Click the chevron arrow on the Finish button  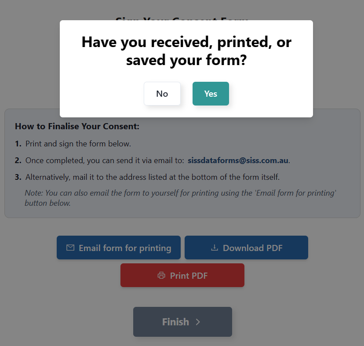click(x=198, y=322)
